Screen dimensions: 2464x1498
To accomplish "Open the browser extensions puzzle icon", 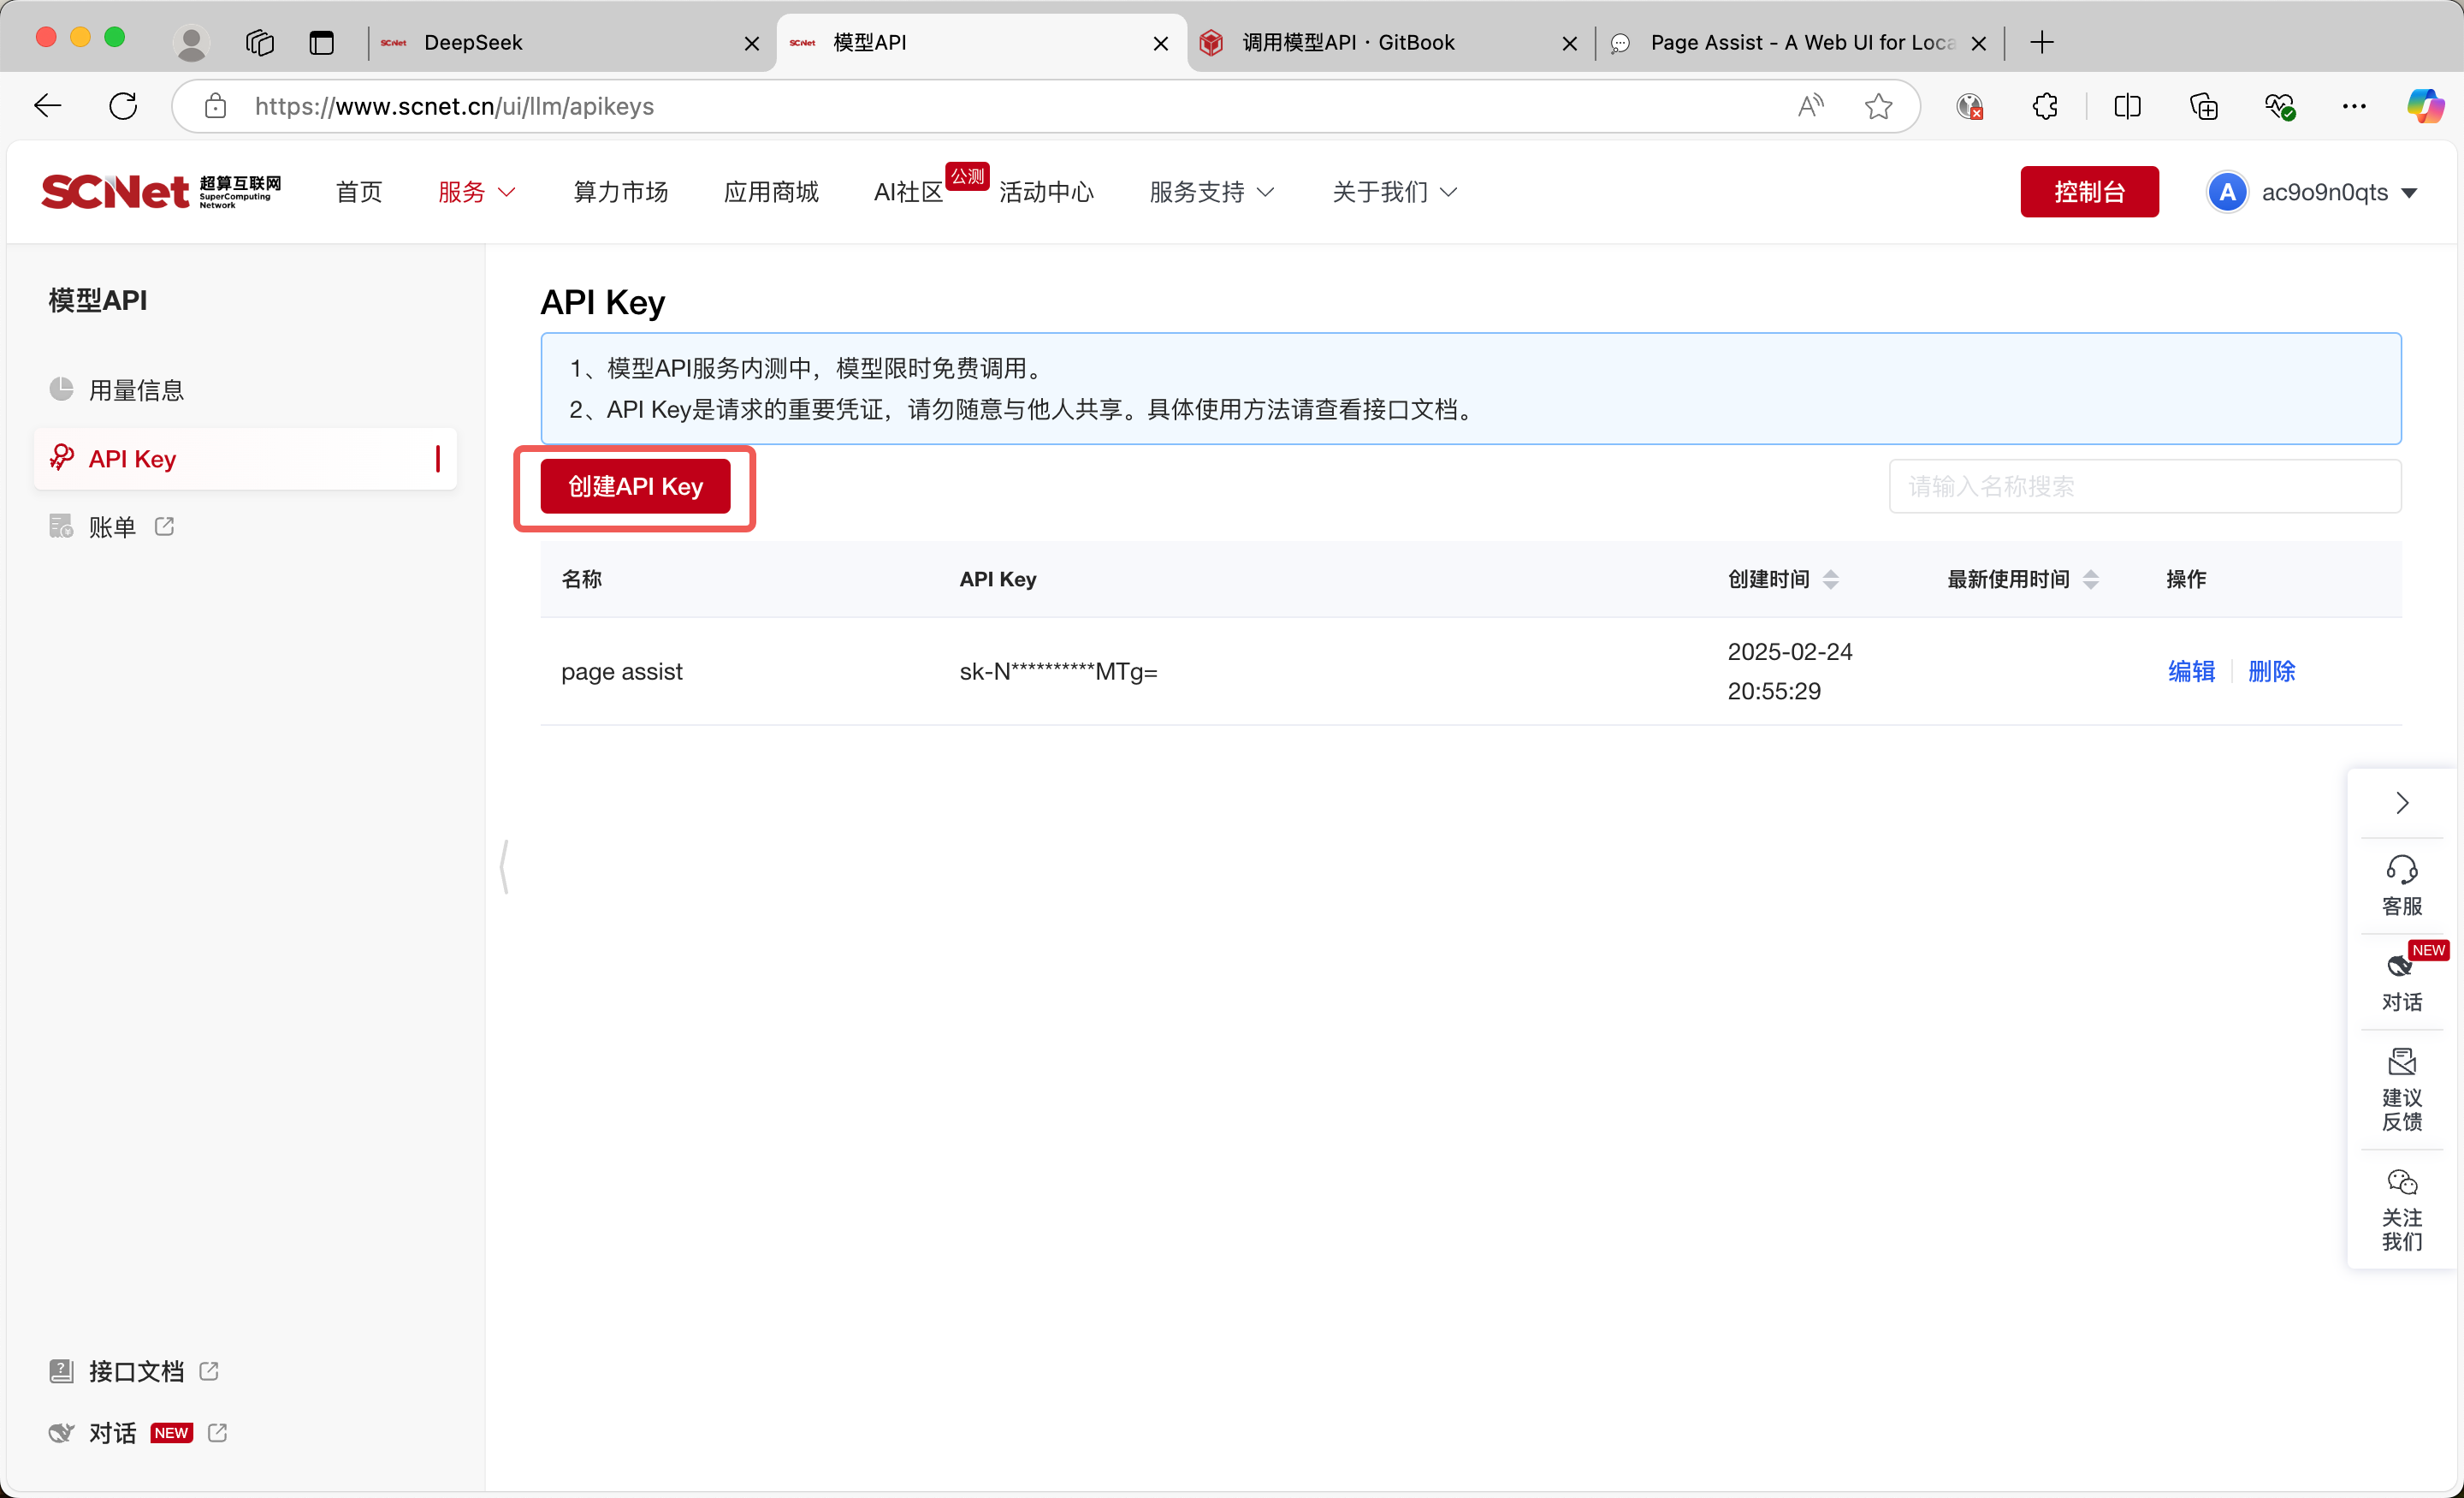I will click(x=2046, y=106).
